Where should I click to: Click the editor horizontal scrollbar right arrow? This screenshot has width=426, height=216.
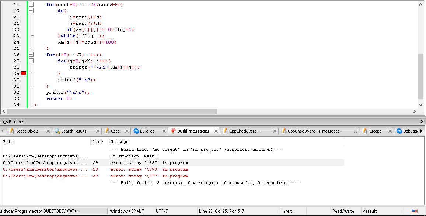coord(414,111)
